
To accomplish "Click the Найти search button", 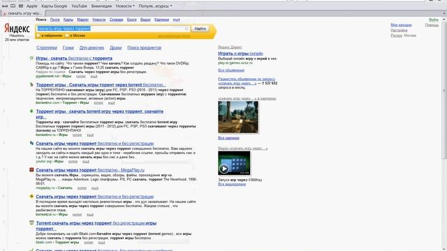I will (x=200, y=29).
